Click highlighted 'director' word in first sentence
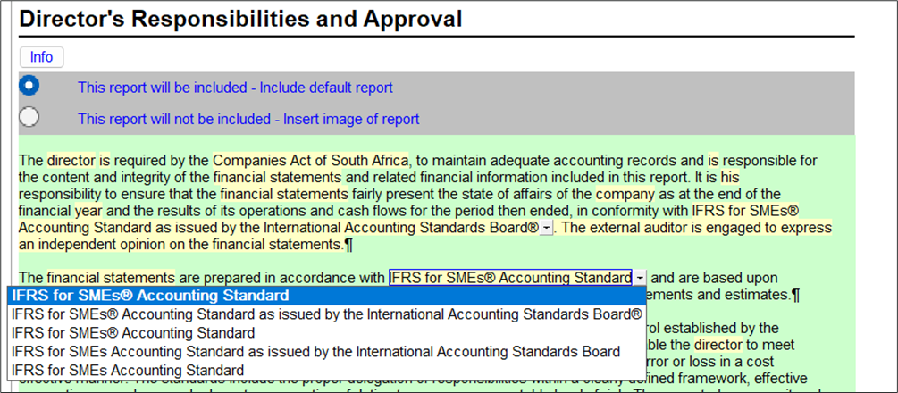This screenshot has width=898, height=393. click(71, 161)
